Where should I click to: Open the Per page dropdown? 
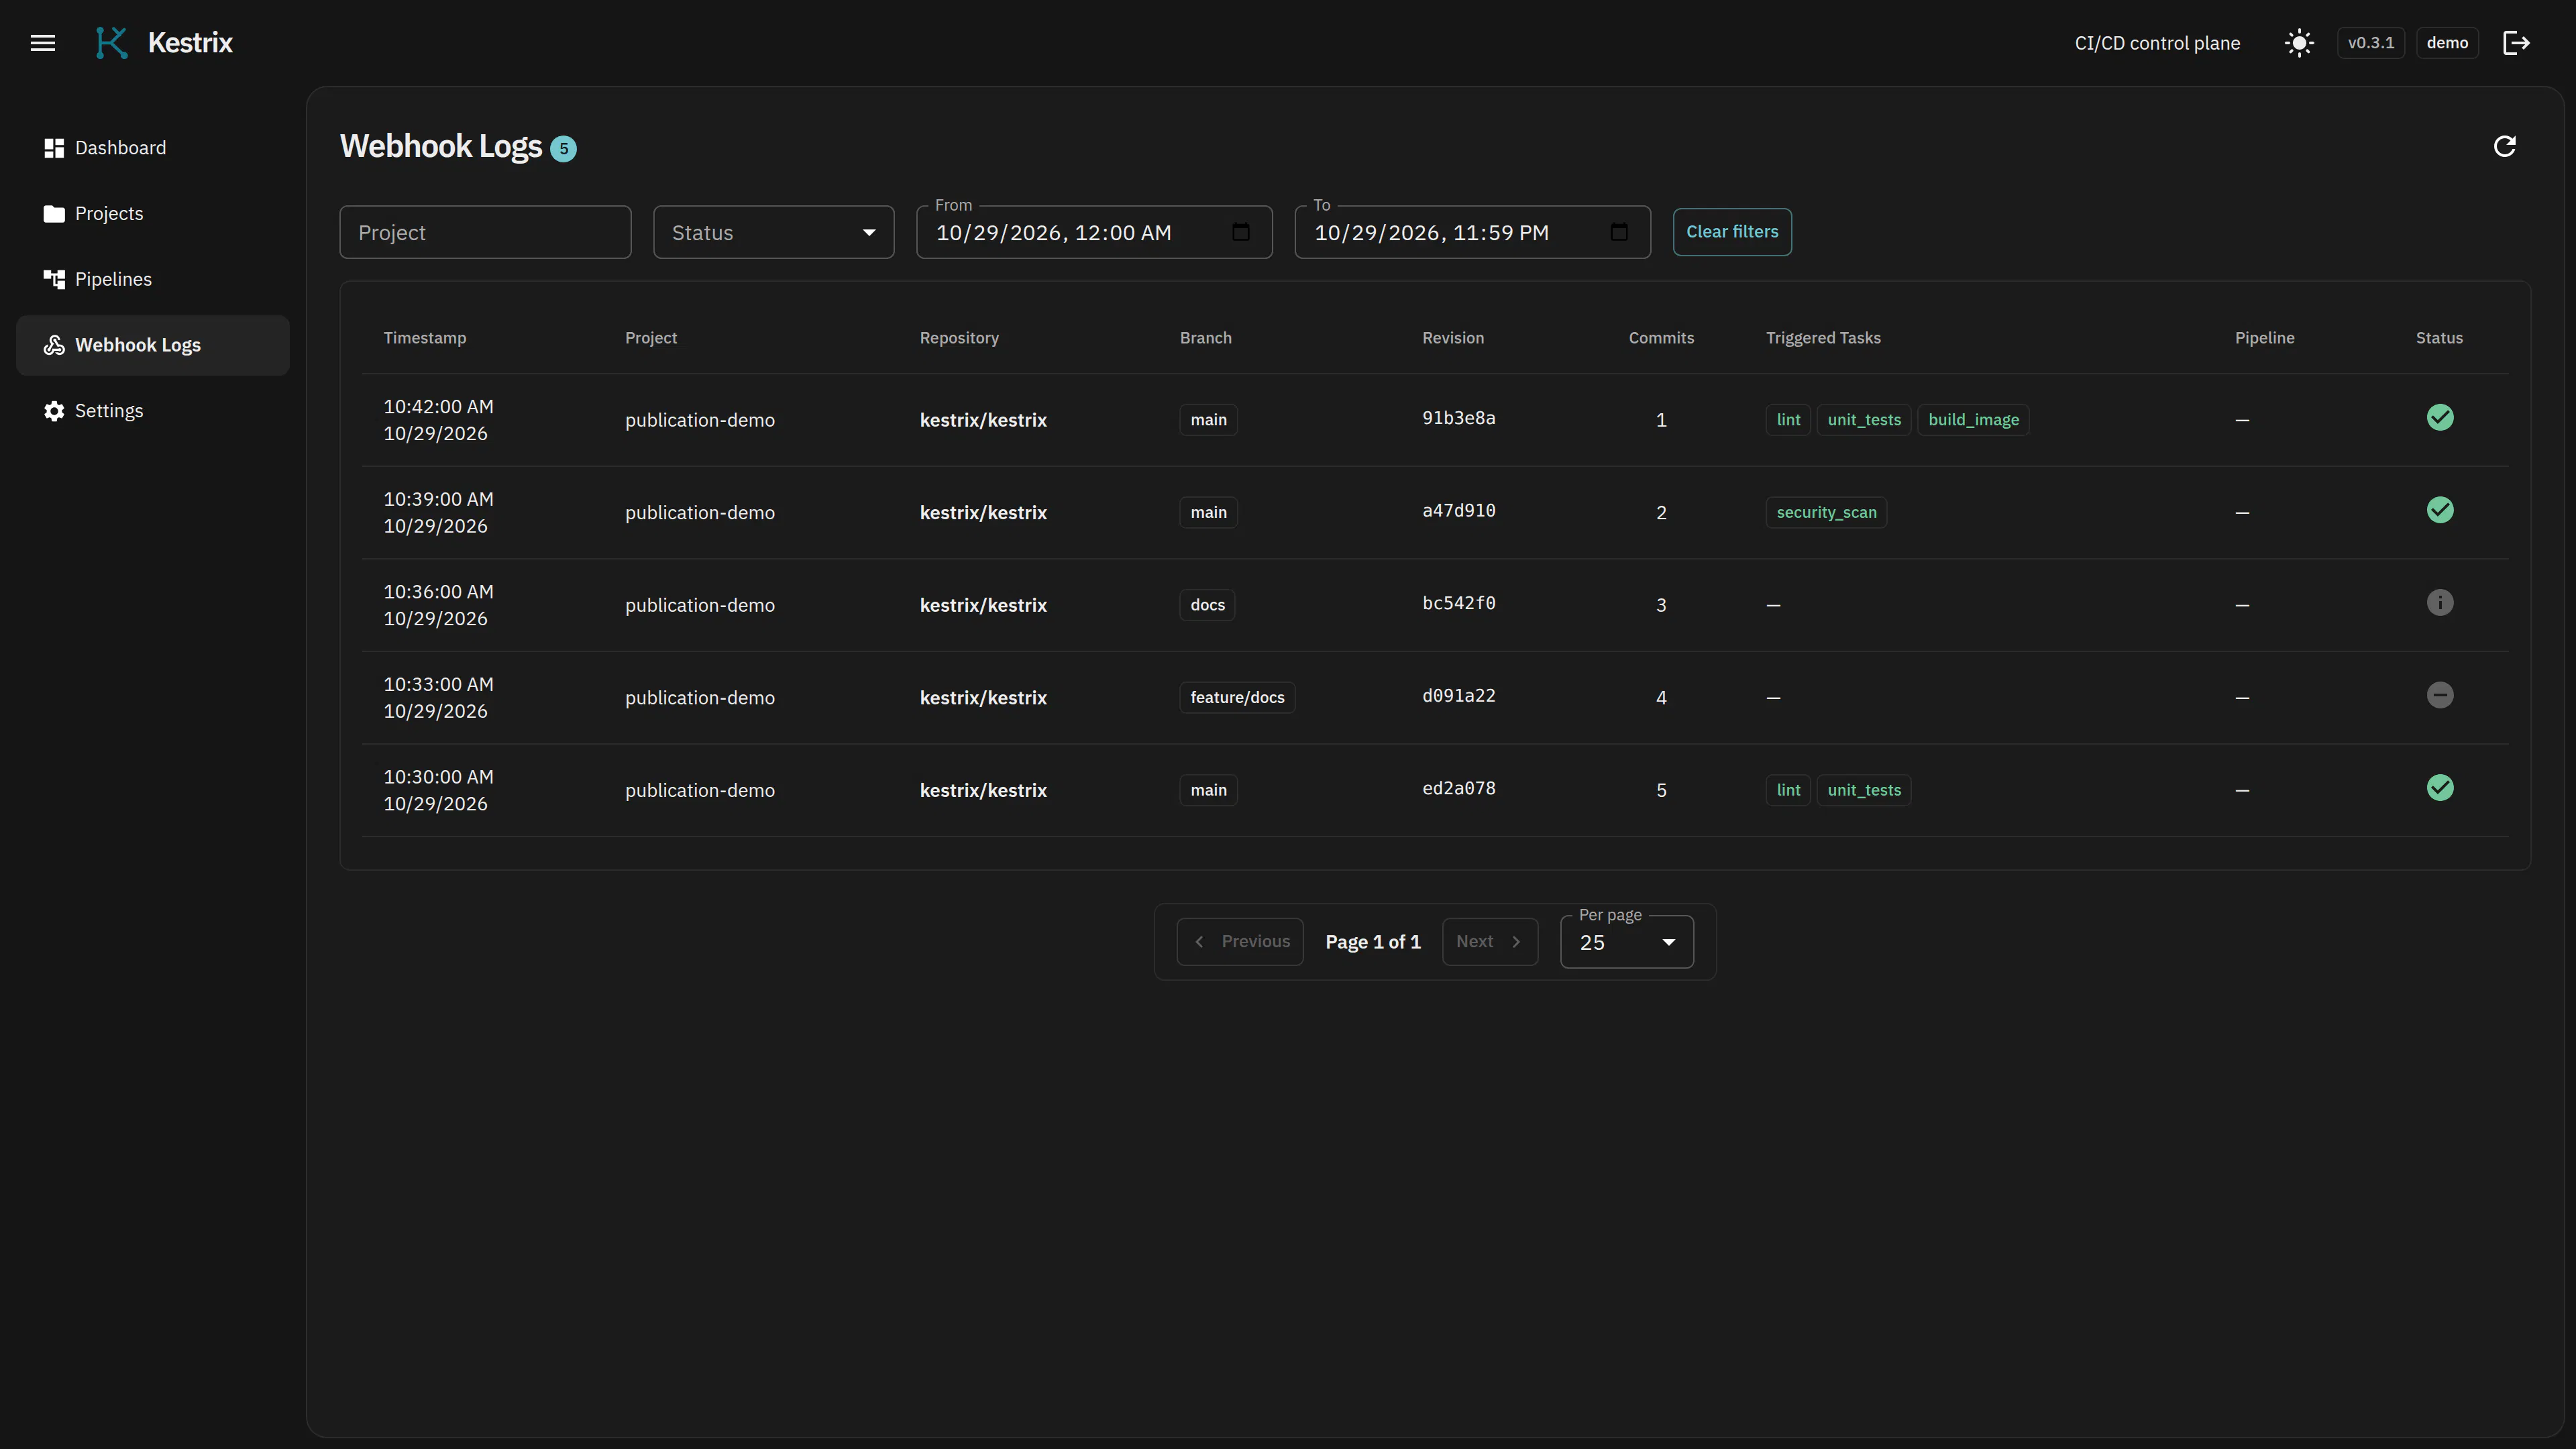1626,942
